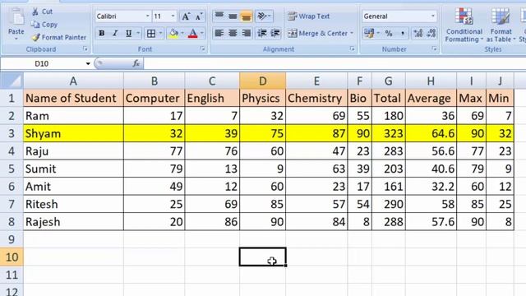Toggle Underline formatting
The width and height of the screenshot is (526, 296).
click(x=128, y=33)
